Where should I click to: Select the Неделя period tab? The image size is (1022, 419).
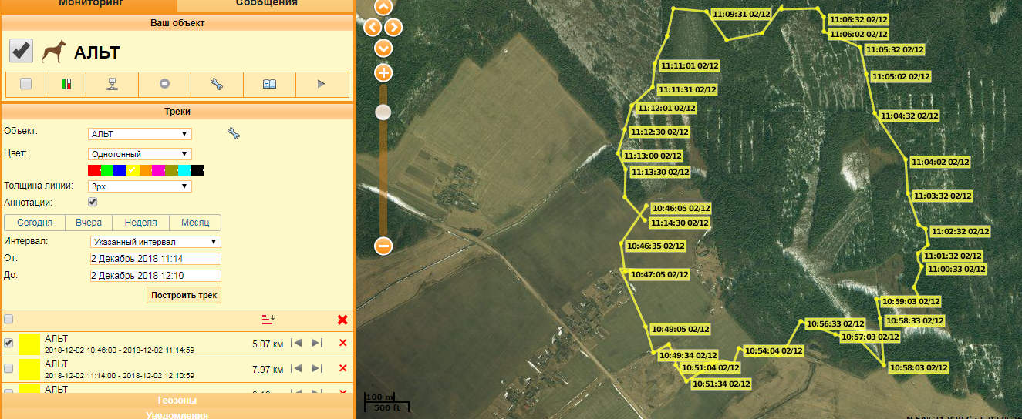140,223
